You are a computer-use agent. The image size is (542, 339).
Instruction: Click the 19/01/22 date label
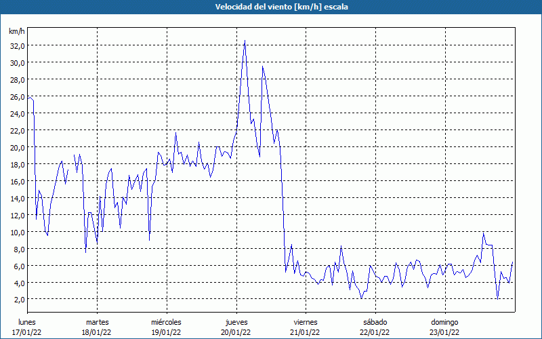(166, 332)
